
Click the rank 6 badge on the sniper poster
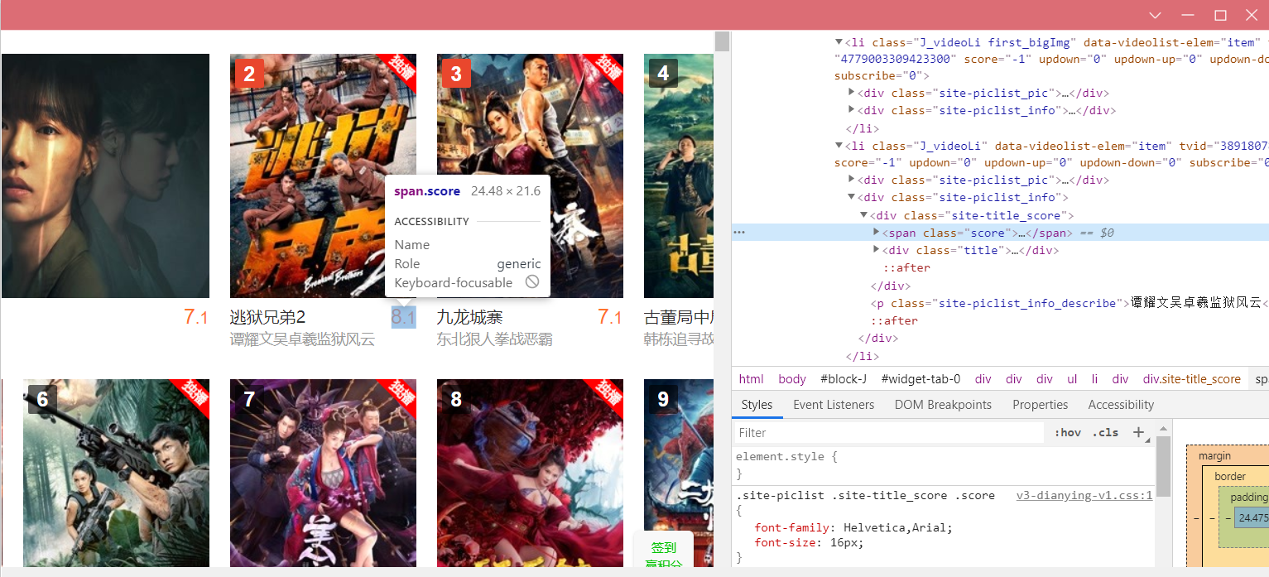coord(42,399)
